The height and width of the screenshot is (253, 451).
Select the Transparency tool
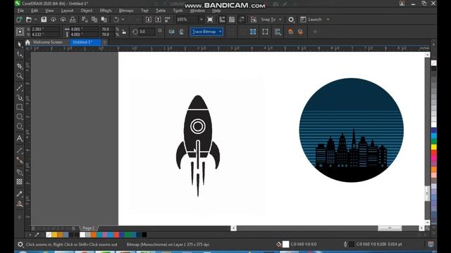20,182
